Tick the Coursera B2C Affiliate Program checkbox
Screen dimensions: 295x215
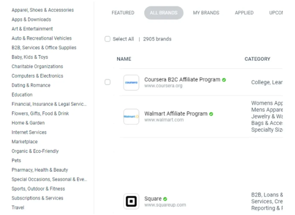coord(107,82)
